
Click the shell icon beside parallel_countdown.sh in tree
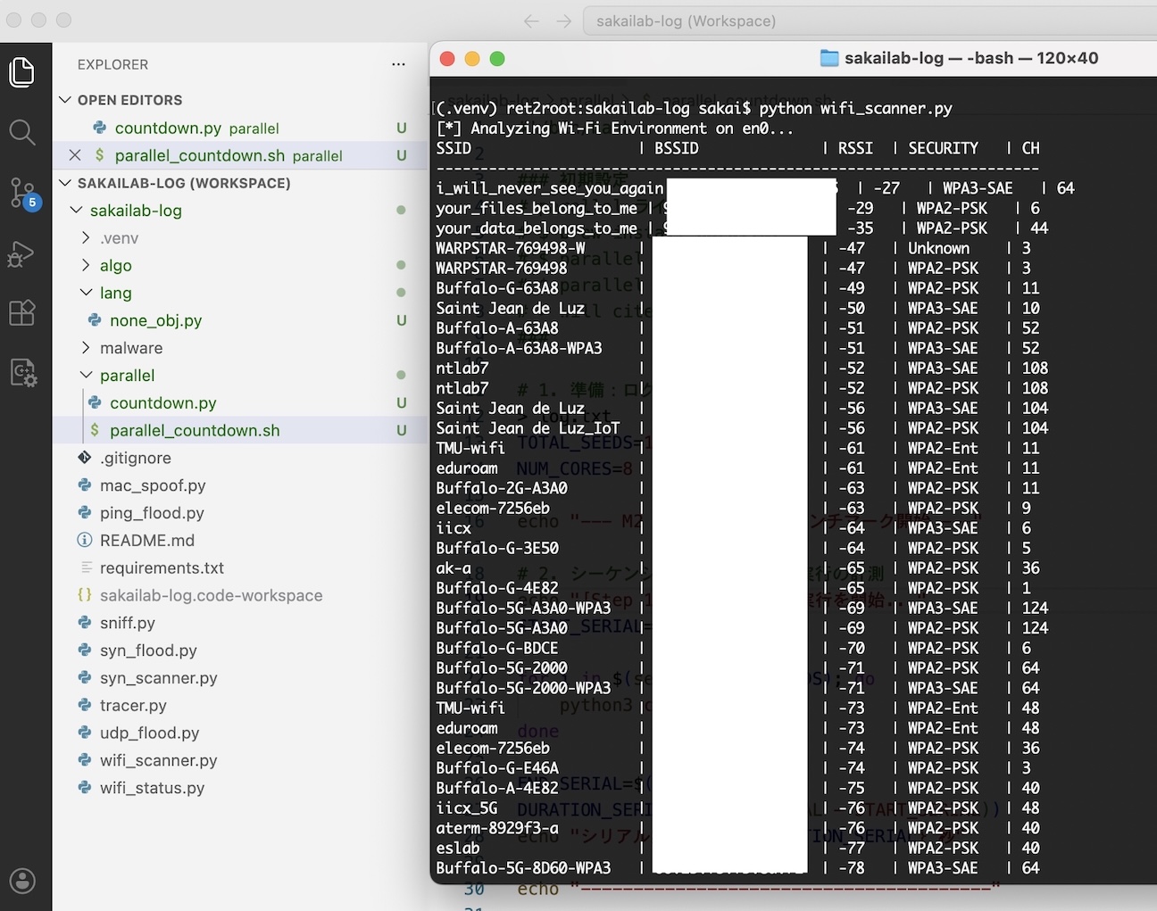click(95, 430)
